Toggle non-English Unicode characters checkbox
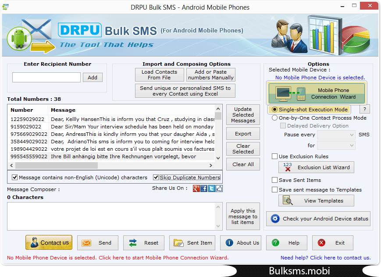 [x=15, y=178]
